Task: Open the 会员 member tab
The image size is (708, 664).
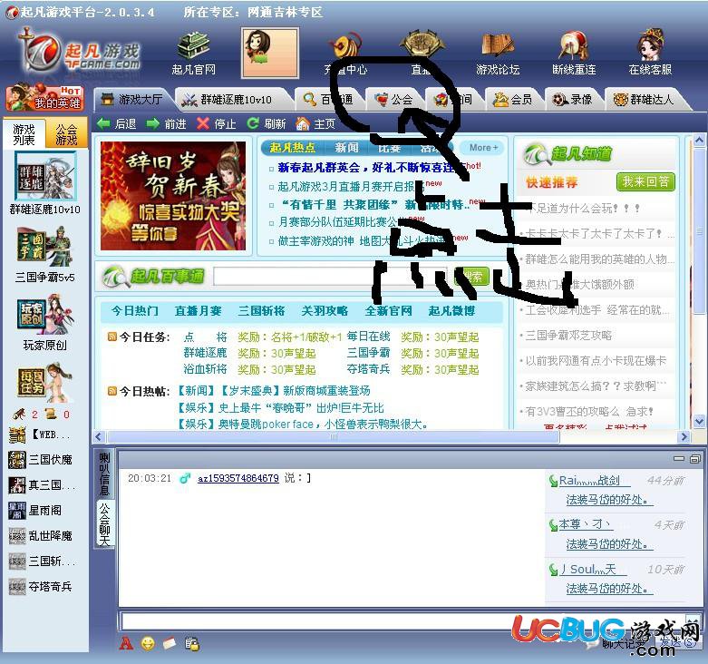Action: (x=513, y=99)
